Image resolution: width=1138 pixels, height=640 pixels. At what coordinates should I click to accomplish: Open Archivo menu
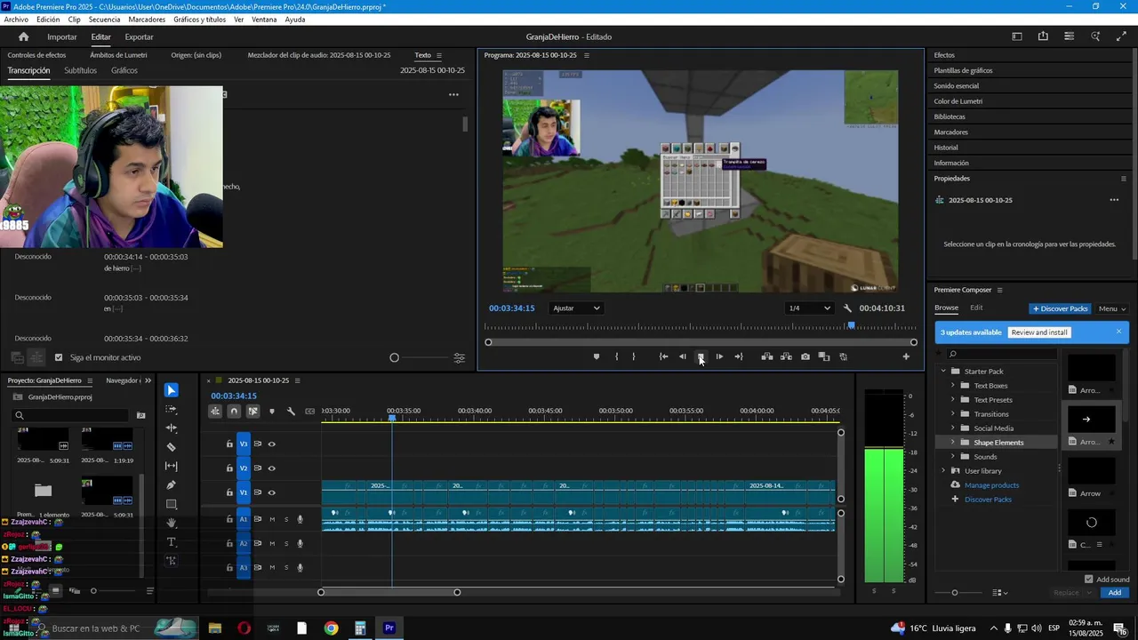click(16, 19)
